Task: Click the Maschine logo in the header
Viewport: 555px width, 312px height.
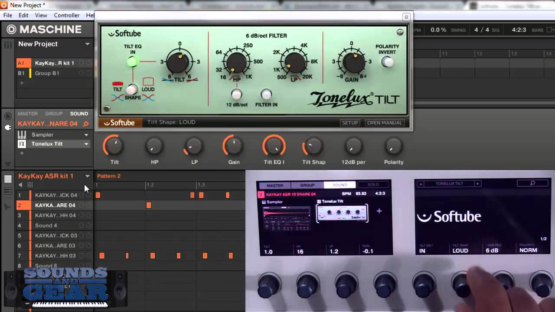Action: point(44,29)
